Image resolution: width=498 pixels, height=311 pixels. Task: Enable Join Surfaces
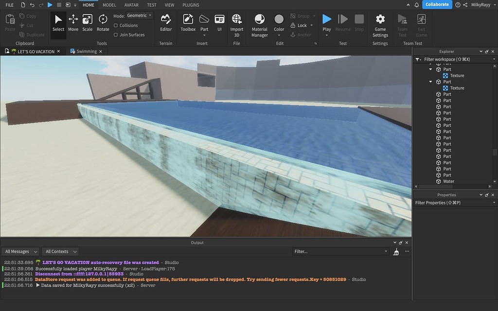(116, 35)
